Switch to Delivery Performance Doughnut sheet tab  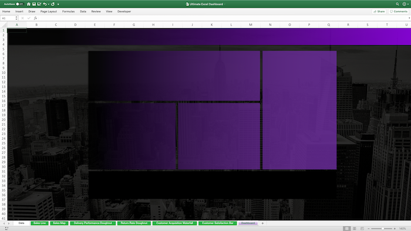pos(93,223)
